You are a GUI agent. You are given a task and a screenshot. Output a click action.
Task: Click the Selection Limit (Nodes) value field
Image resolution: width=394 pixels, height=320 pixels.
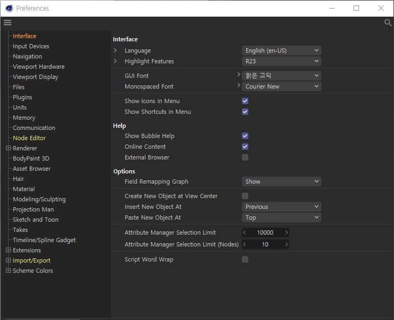click(265, 244)
